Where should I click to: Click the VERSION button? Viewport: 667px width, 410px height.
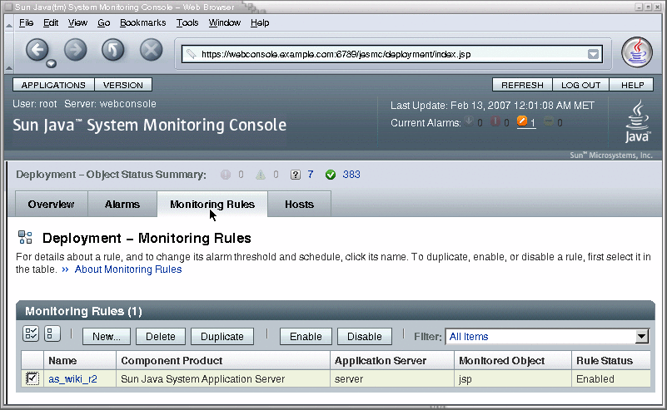click(123, 85)
